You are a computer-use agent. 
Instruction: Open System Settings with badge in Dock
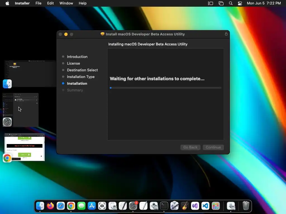click(133, 206)
